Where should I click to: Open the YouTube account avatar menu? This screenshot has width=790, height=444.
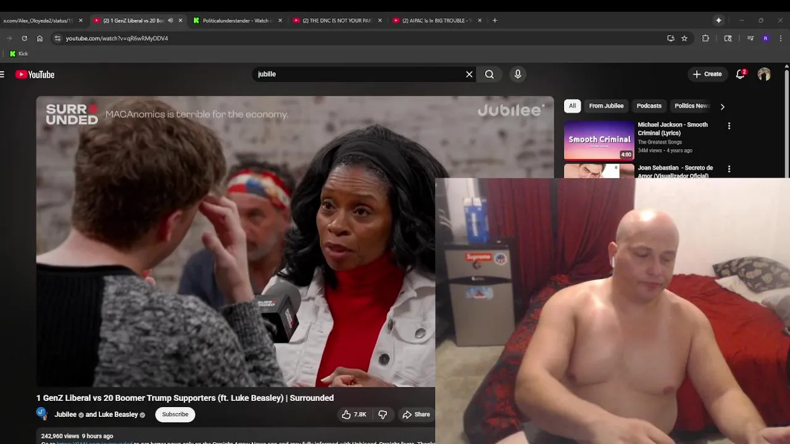point(764,74)
